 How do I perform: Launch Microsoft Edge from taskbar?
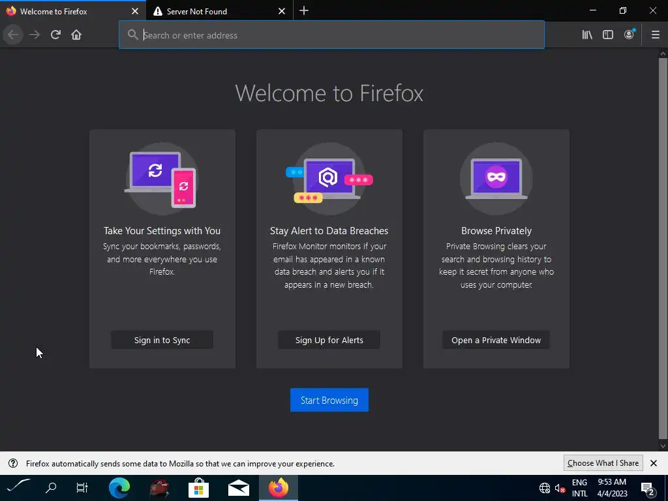point(119,488)
